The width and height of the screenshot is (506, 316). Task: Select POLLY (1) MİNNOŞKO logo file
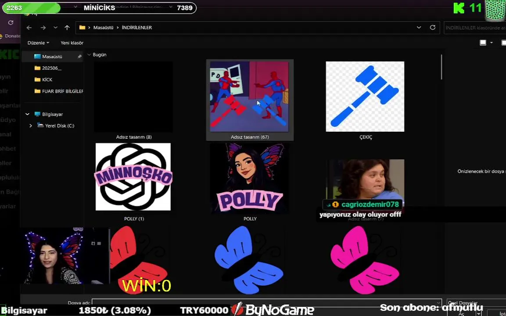tap(133, 177)
